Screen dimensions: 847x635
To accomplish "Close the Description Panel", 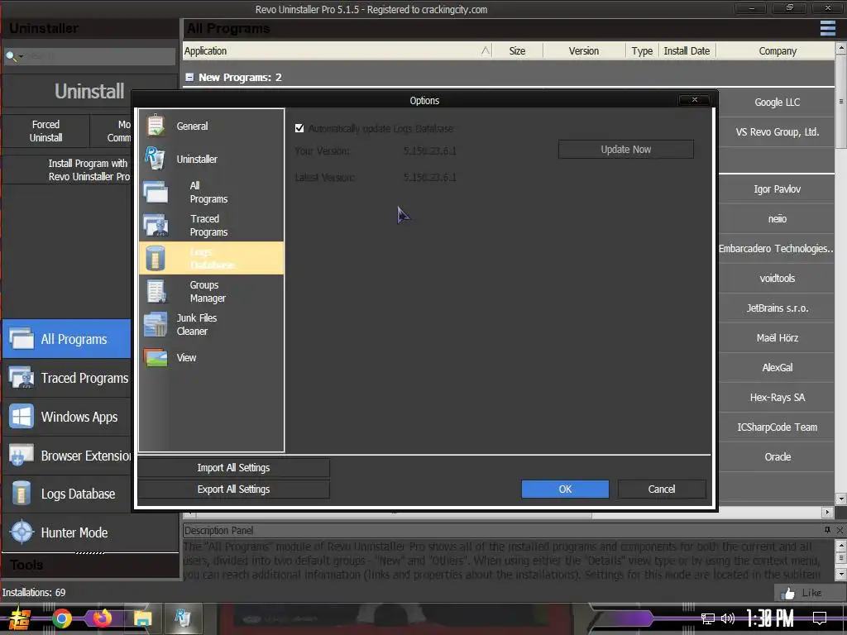I will (840, 530).
